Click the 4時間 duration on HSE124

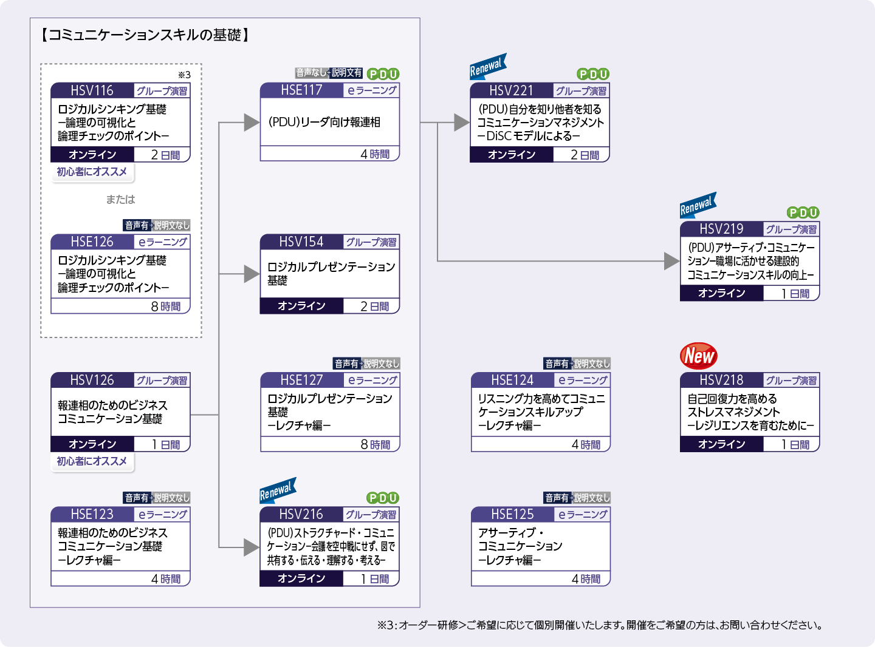(x=586, y=445)
